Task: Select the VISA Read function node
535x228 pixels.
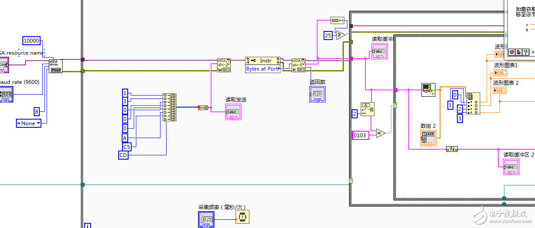Action: click(x=298, y=65)
